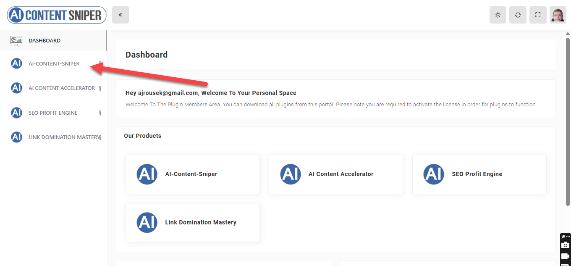Toggle light/dark theme sun icon
The height and width of the screenshot is (266, 571).
[x=498, y=15]
